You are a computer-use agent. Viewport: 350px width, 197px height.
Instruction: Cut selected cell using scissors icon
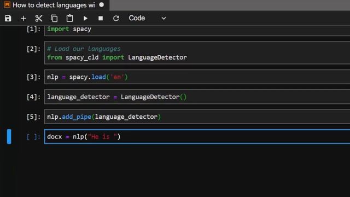(x=39, y=18)
